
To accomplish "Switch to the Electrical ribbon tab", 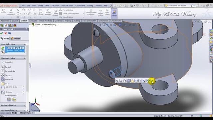I will tap(59, 21).
